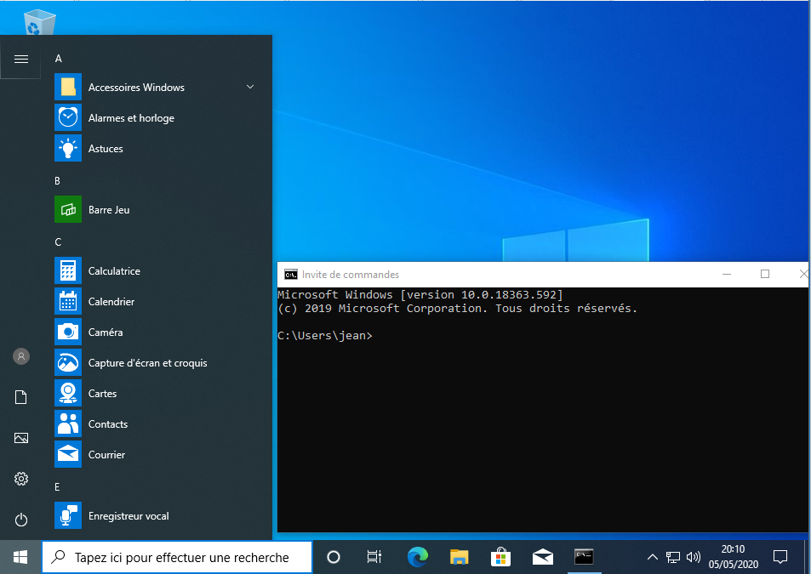Viewport: 811px width, 574px height.
Task: Open the Recycle Bin desktop icon
Action: [x=39, y=22]
